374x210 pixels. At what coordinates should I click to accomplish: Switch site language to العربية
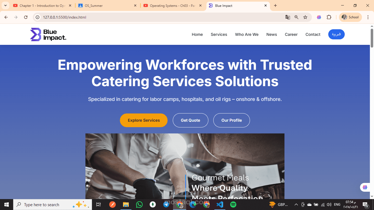click(x=336, y=34)
